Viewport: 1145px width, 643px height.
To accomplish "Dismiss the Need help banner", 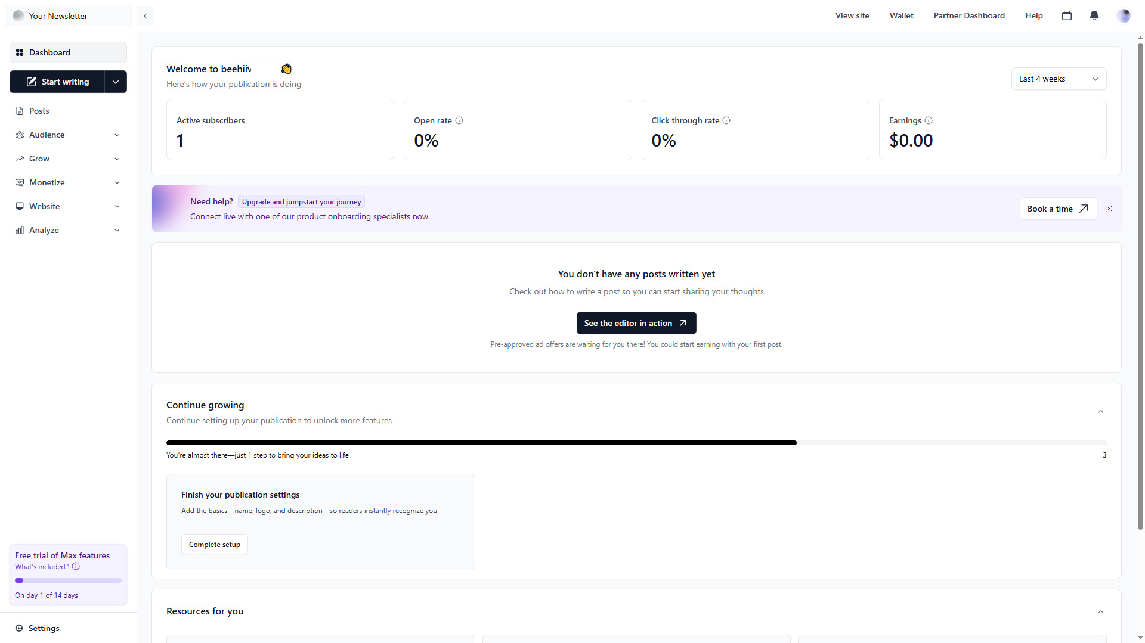I will pyautogui.click(x=1109, y=209).
